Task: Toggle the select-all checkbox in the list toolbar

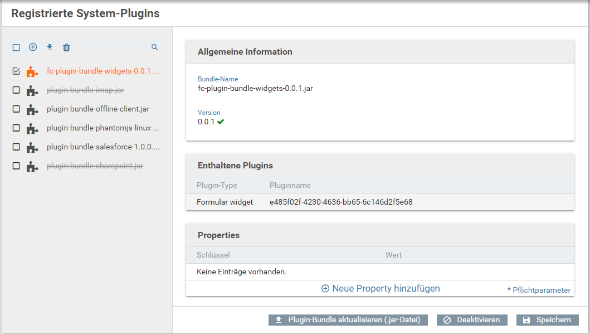Action: (x=16, y=47)
